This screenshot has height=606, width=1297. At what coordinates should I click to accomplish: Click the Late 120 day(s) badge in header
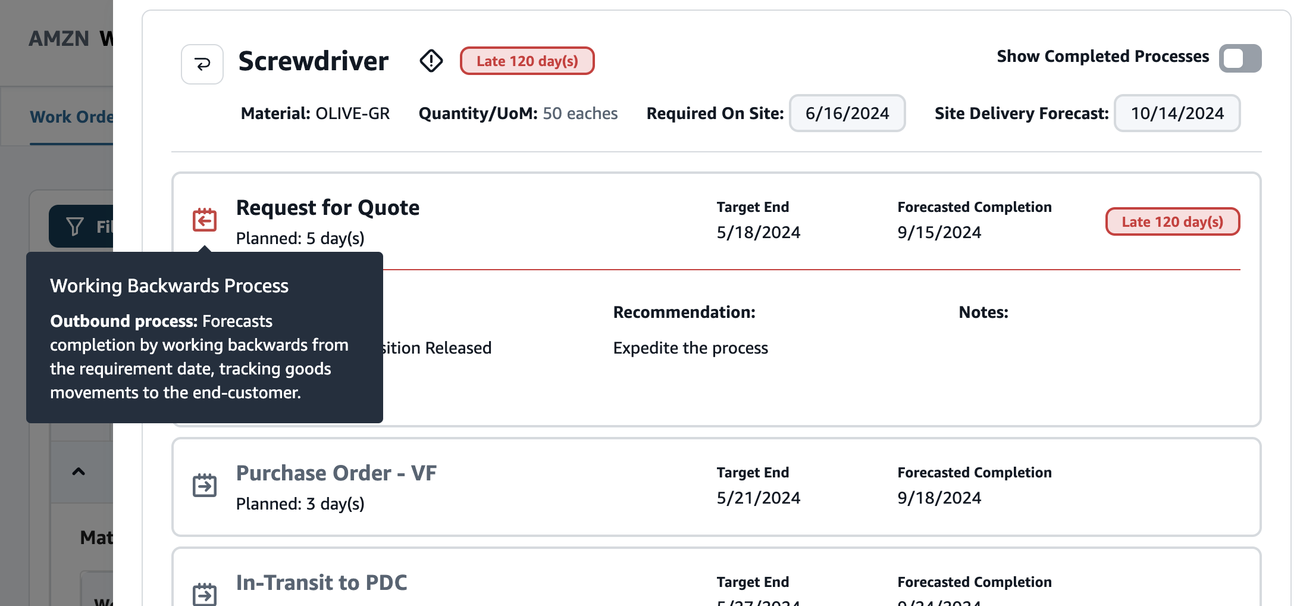(527, 61)
